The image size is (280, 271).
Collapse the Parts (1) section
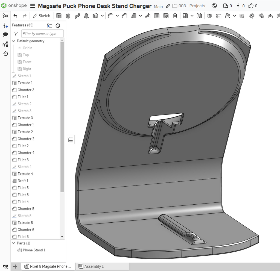(x=13, y=243)
